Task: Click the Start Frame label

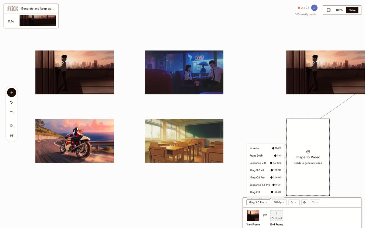Action: point(253,224)
